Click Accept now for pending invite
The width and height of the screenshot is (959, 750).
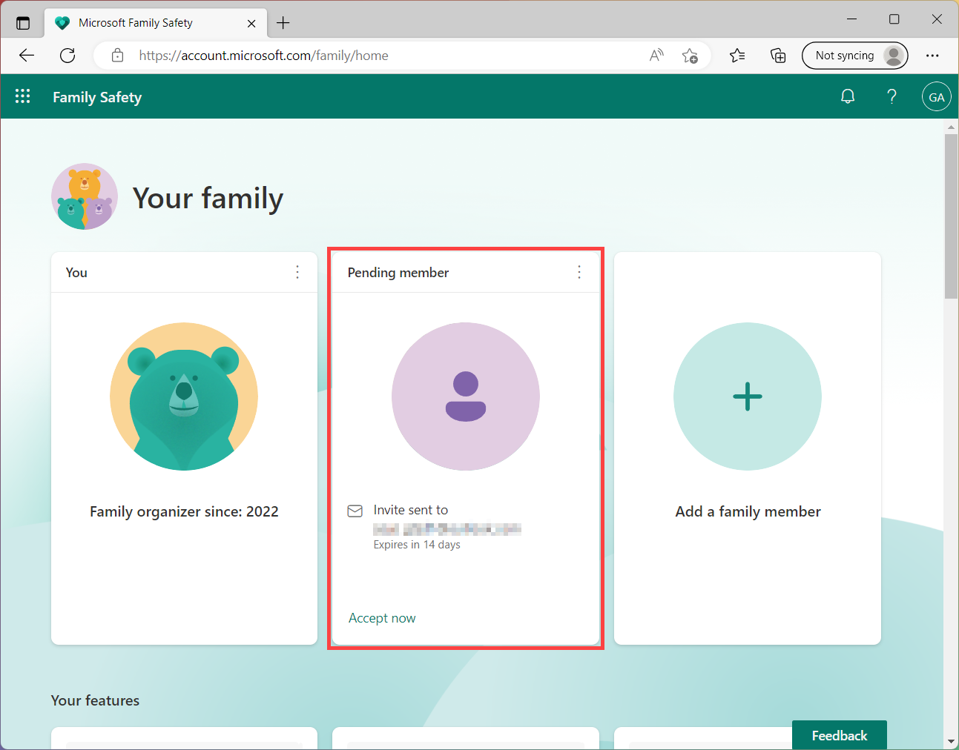[x=382, y=618]
